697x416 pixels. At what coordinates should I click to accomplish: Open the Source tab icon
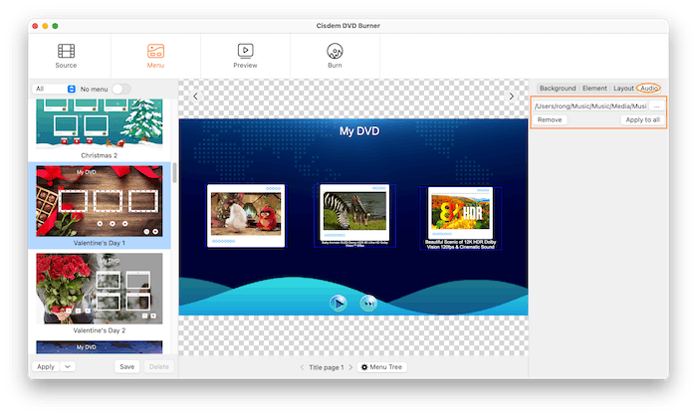[66, 51]
